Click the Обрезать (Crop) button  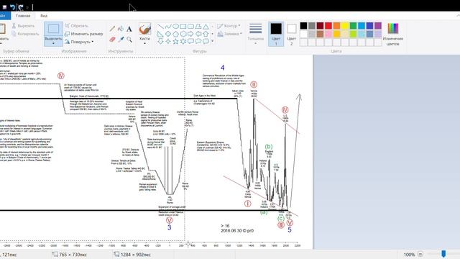(x=77, y=26)
